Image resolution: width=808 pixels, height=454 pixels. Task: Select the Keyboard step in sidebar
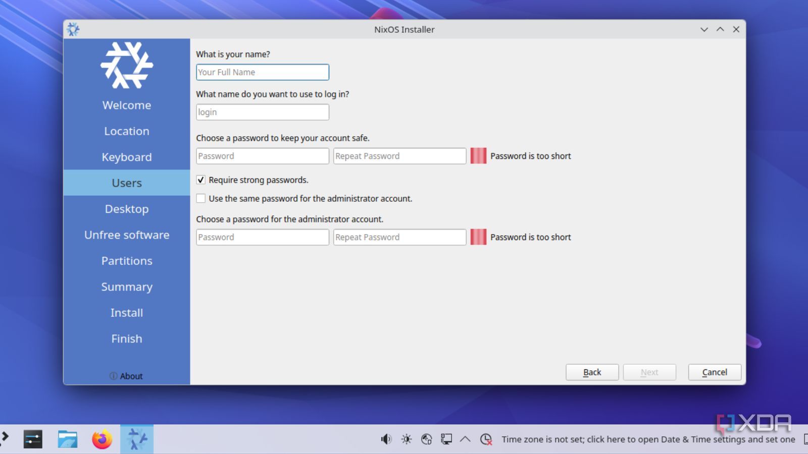point(127,157)
